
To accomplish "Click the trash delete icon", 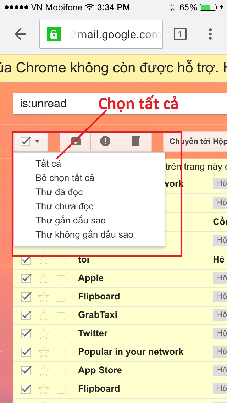I will point(136,142).
